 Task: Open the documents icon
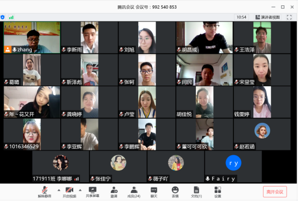(x=196, y=192)
